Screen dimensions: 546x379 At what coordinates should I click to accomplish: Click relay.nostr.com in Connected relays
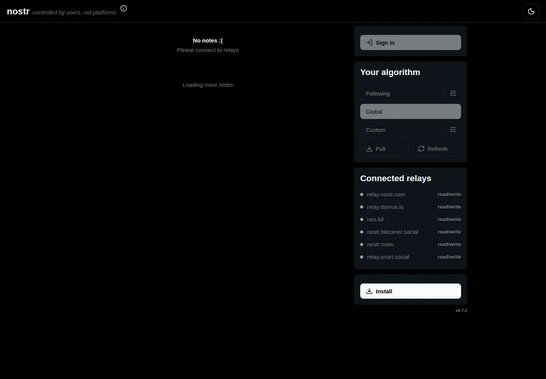[x=411, y=194]
